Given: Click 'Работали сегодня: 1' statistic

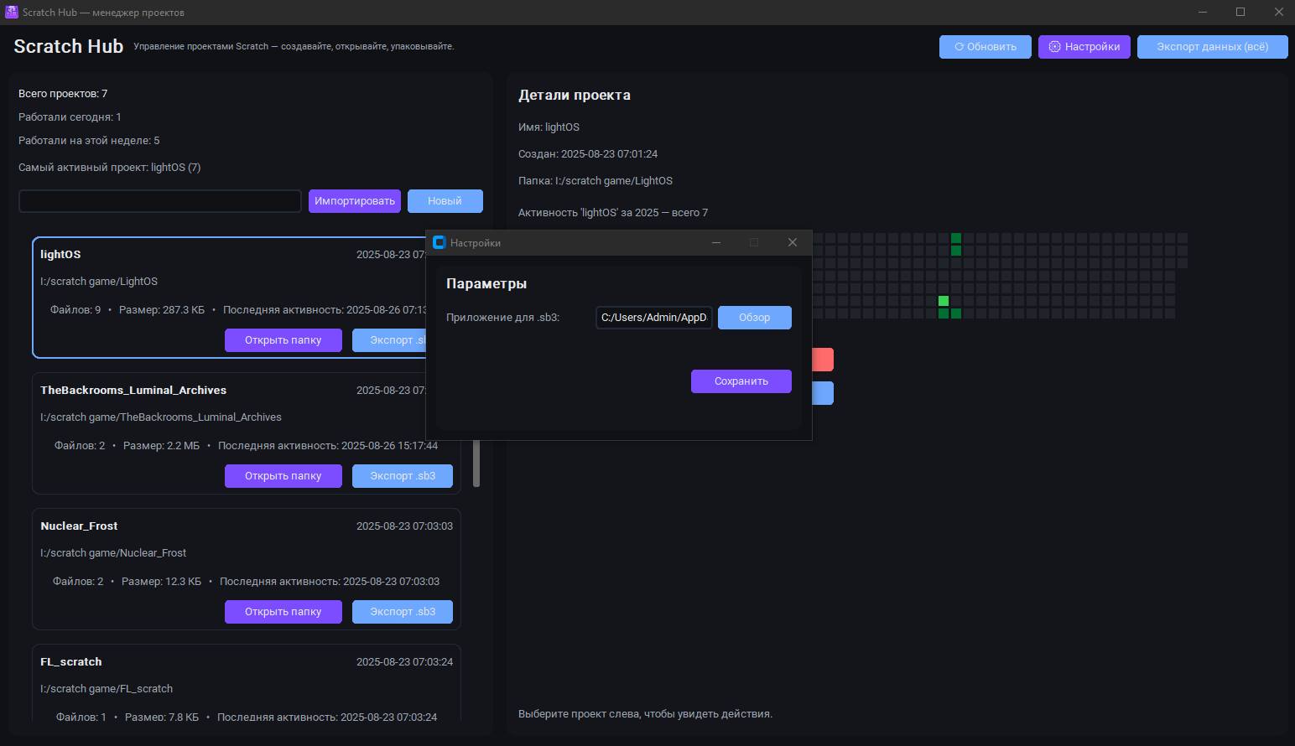Looking at the screenshot, I should [x=70, y=117].
